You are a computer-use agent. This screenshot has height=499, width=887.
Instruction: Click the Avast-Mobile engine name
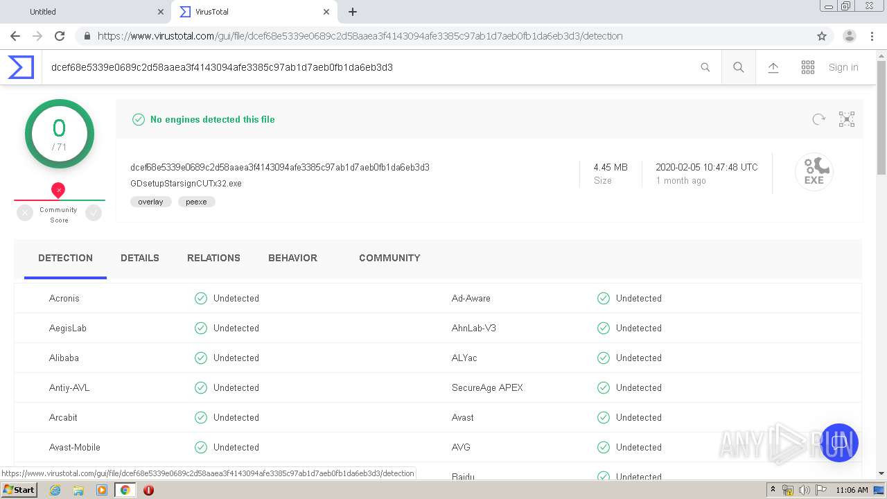pyautogui.click(x=75, y=447)
